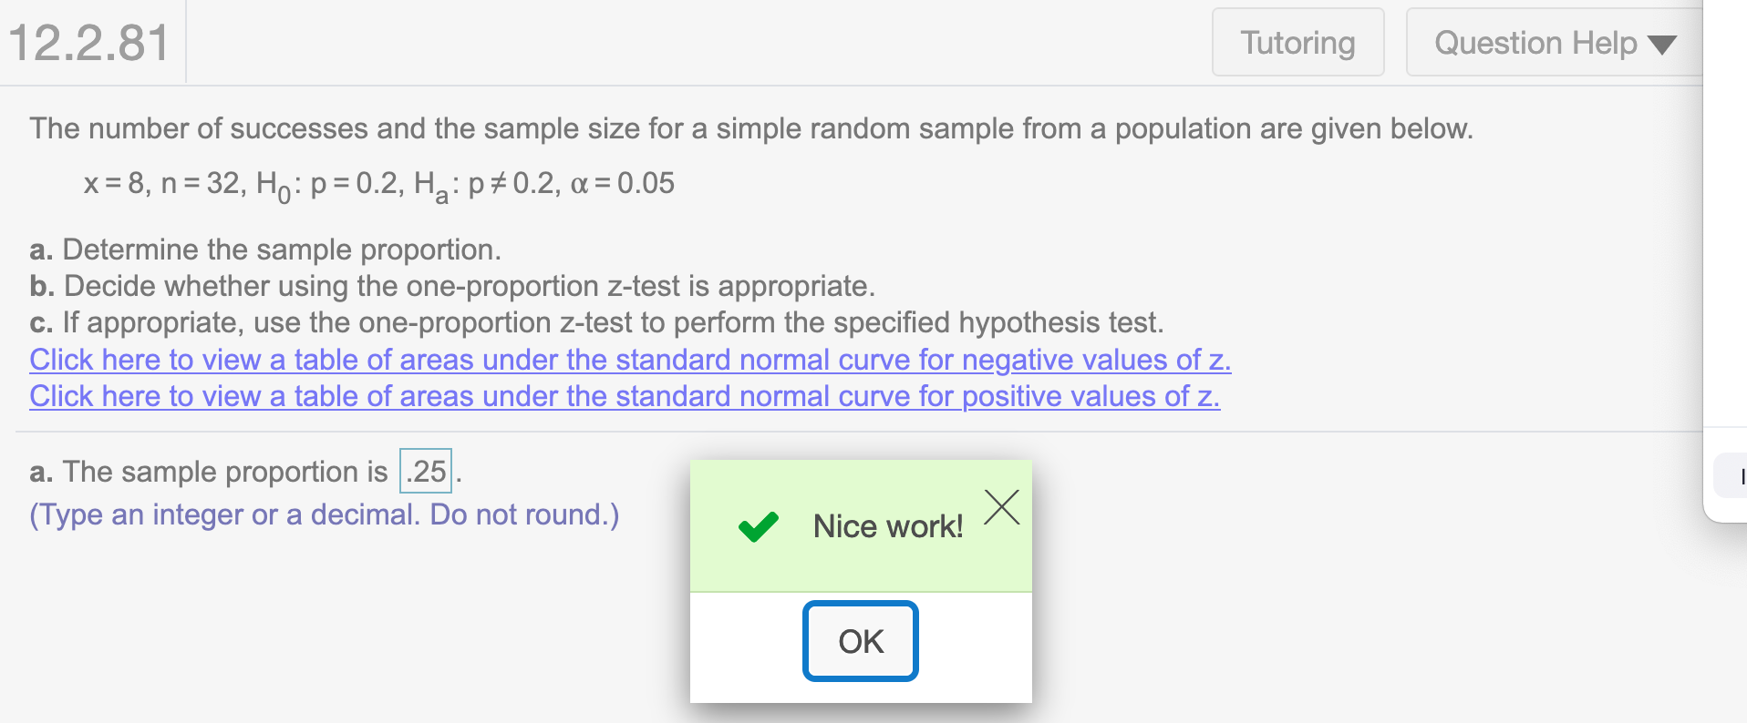Click the partially visible button at right edge
Viewport: 1747px width, 723px height.
click(1731, 475)
